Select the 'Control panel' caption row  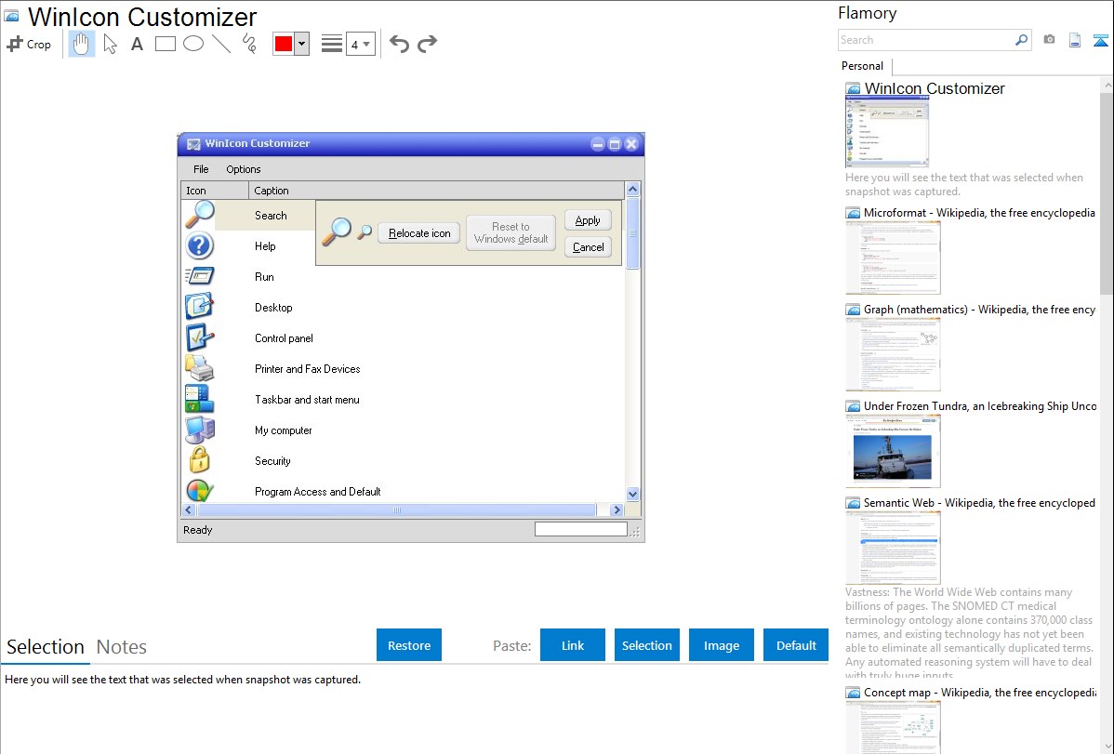coord(284,337)
